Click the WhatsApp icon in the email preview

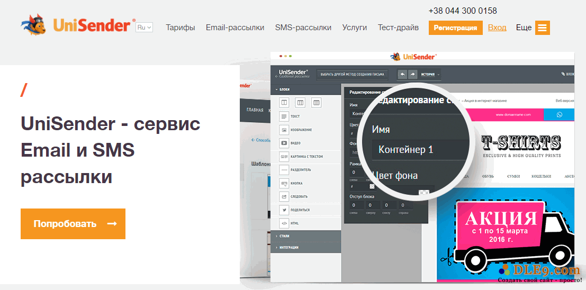click(x=559, y=115)
